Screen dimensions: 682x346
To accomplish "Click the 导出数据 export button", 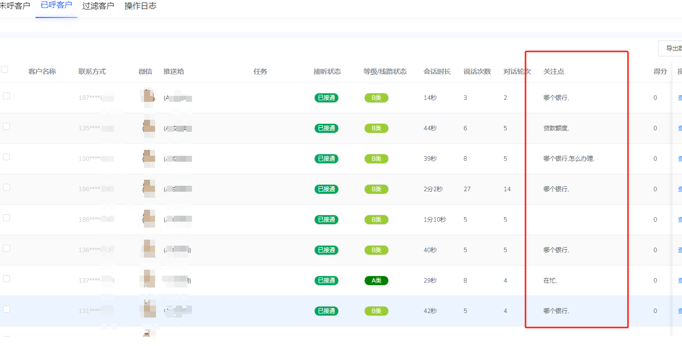I will [671, 48].
